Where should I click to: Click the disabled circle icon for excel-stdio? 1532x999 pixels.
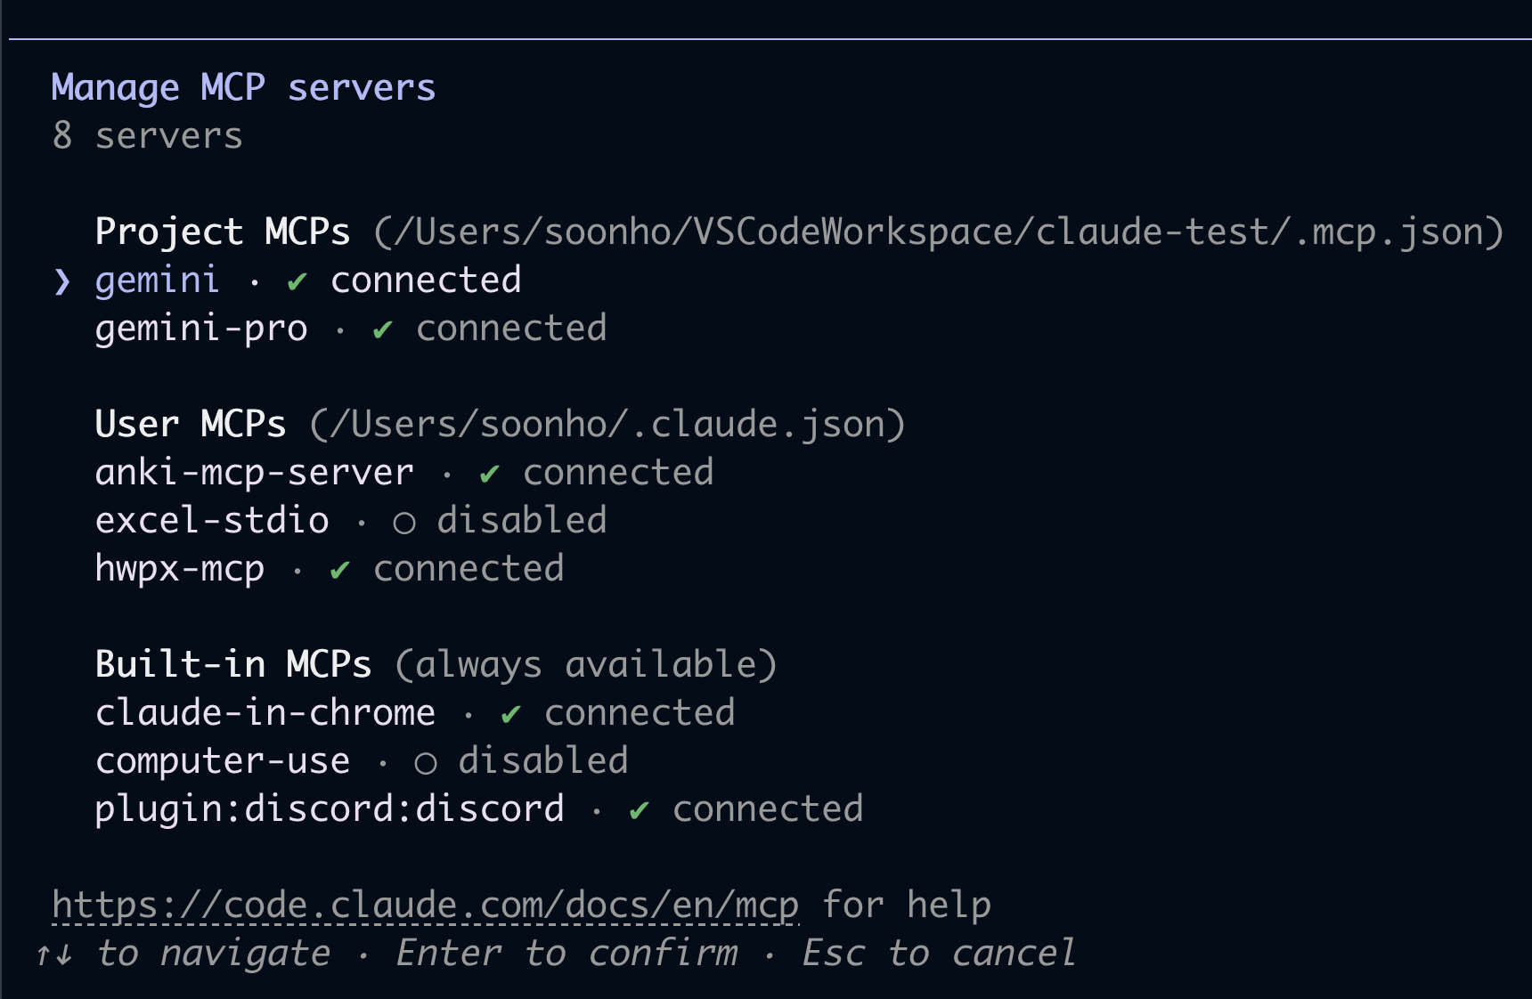[x=404, y=523]
